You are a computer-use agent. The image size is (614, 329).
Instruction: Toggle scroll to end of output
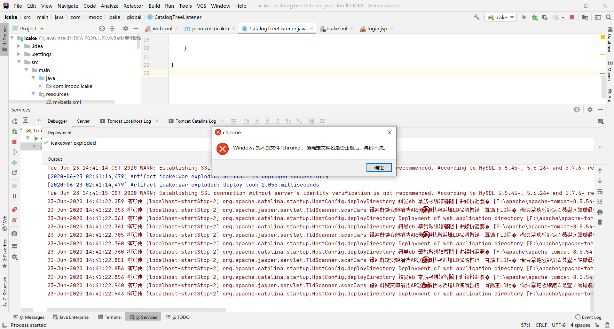coord(600,202)
